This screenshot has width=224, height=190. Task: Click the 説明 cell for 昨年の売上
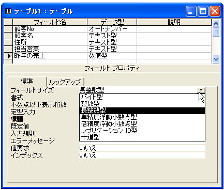coord(174,56)
